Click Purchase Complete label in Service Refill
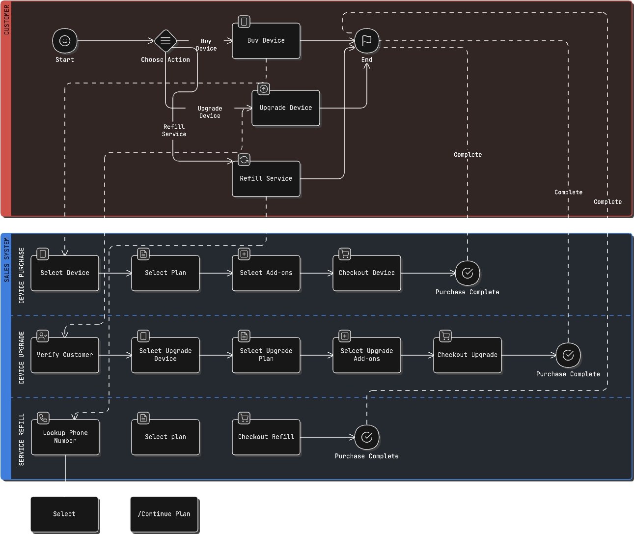 pyautogui.click(x=367, y=456)
